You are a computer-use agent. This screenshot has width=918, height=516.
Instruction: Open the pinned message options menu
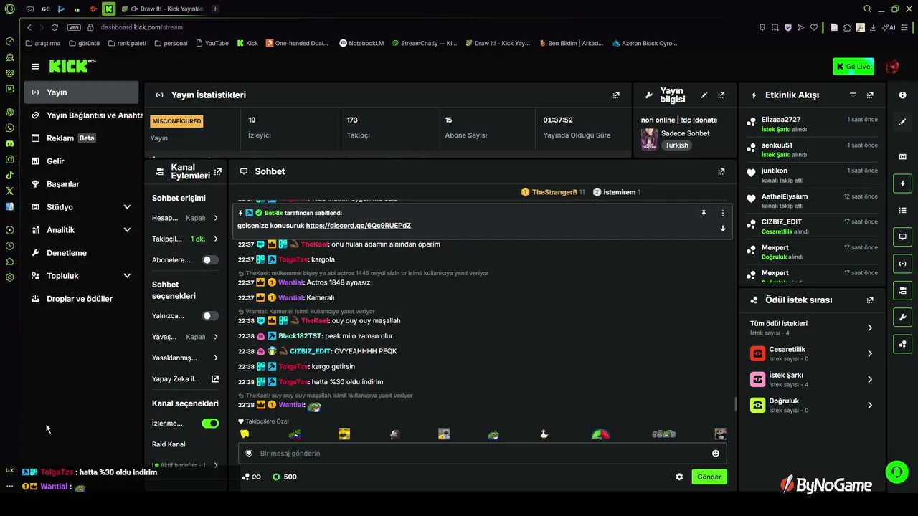pyautogui.click(x=722, y=213)
